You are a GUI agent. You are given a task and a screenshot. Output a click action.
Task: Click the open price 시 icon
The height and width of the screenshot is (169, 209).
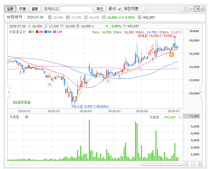point(50,17)
